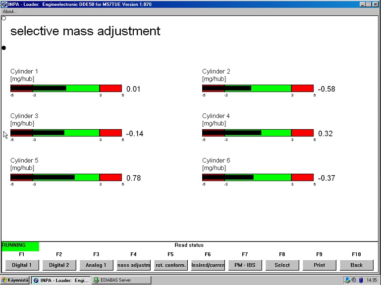
Task: Open the PM - IBS screen
Action: [x=245, y=265]
